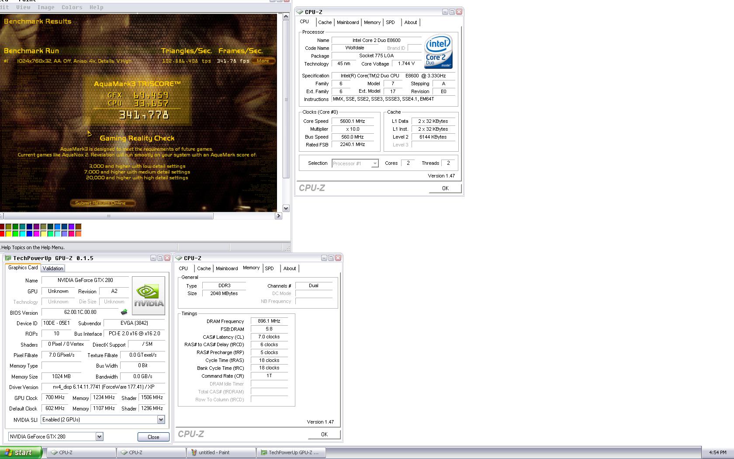
Task: Click the small arrow beside Gaming Reality Check
Action: (90, 133)
